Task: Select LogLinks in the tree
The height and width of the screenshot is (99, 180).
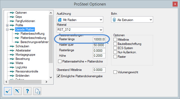Action: [21, 67]
